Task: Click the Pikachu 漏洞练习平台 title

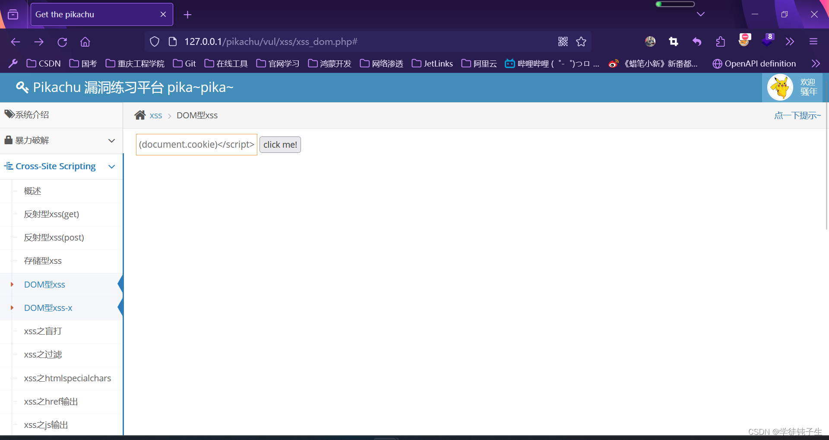Action: point(133,87)
